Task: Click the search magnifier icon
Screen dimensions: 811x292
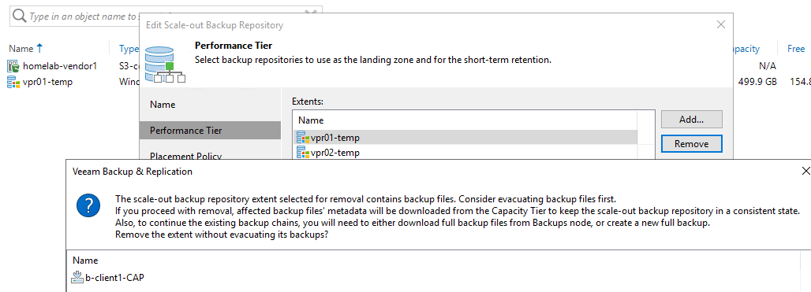Action: [x=19, y=16]
